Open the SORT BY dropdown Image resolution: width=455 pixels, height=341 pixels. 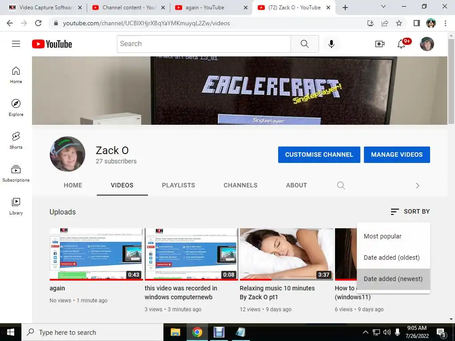pyautogui.click(x=410, y=212)
